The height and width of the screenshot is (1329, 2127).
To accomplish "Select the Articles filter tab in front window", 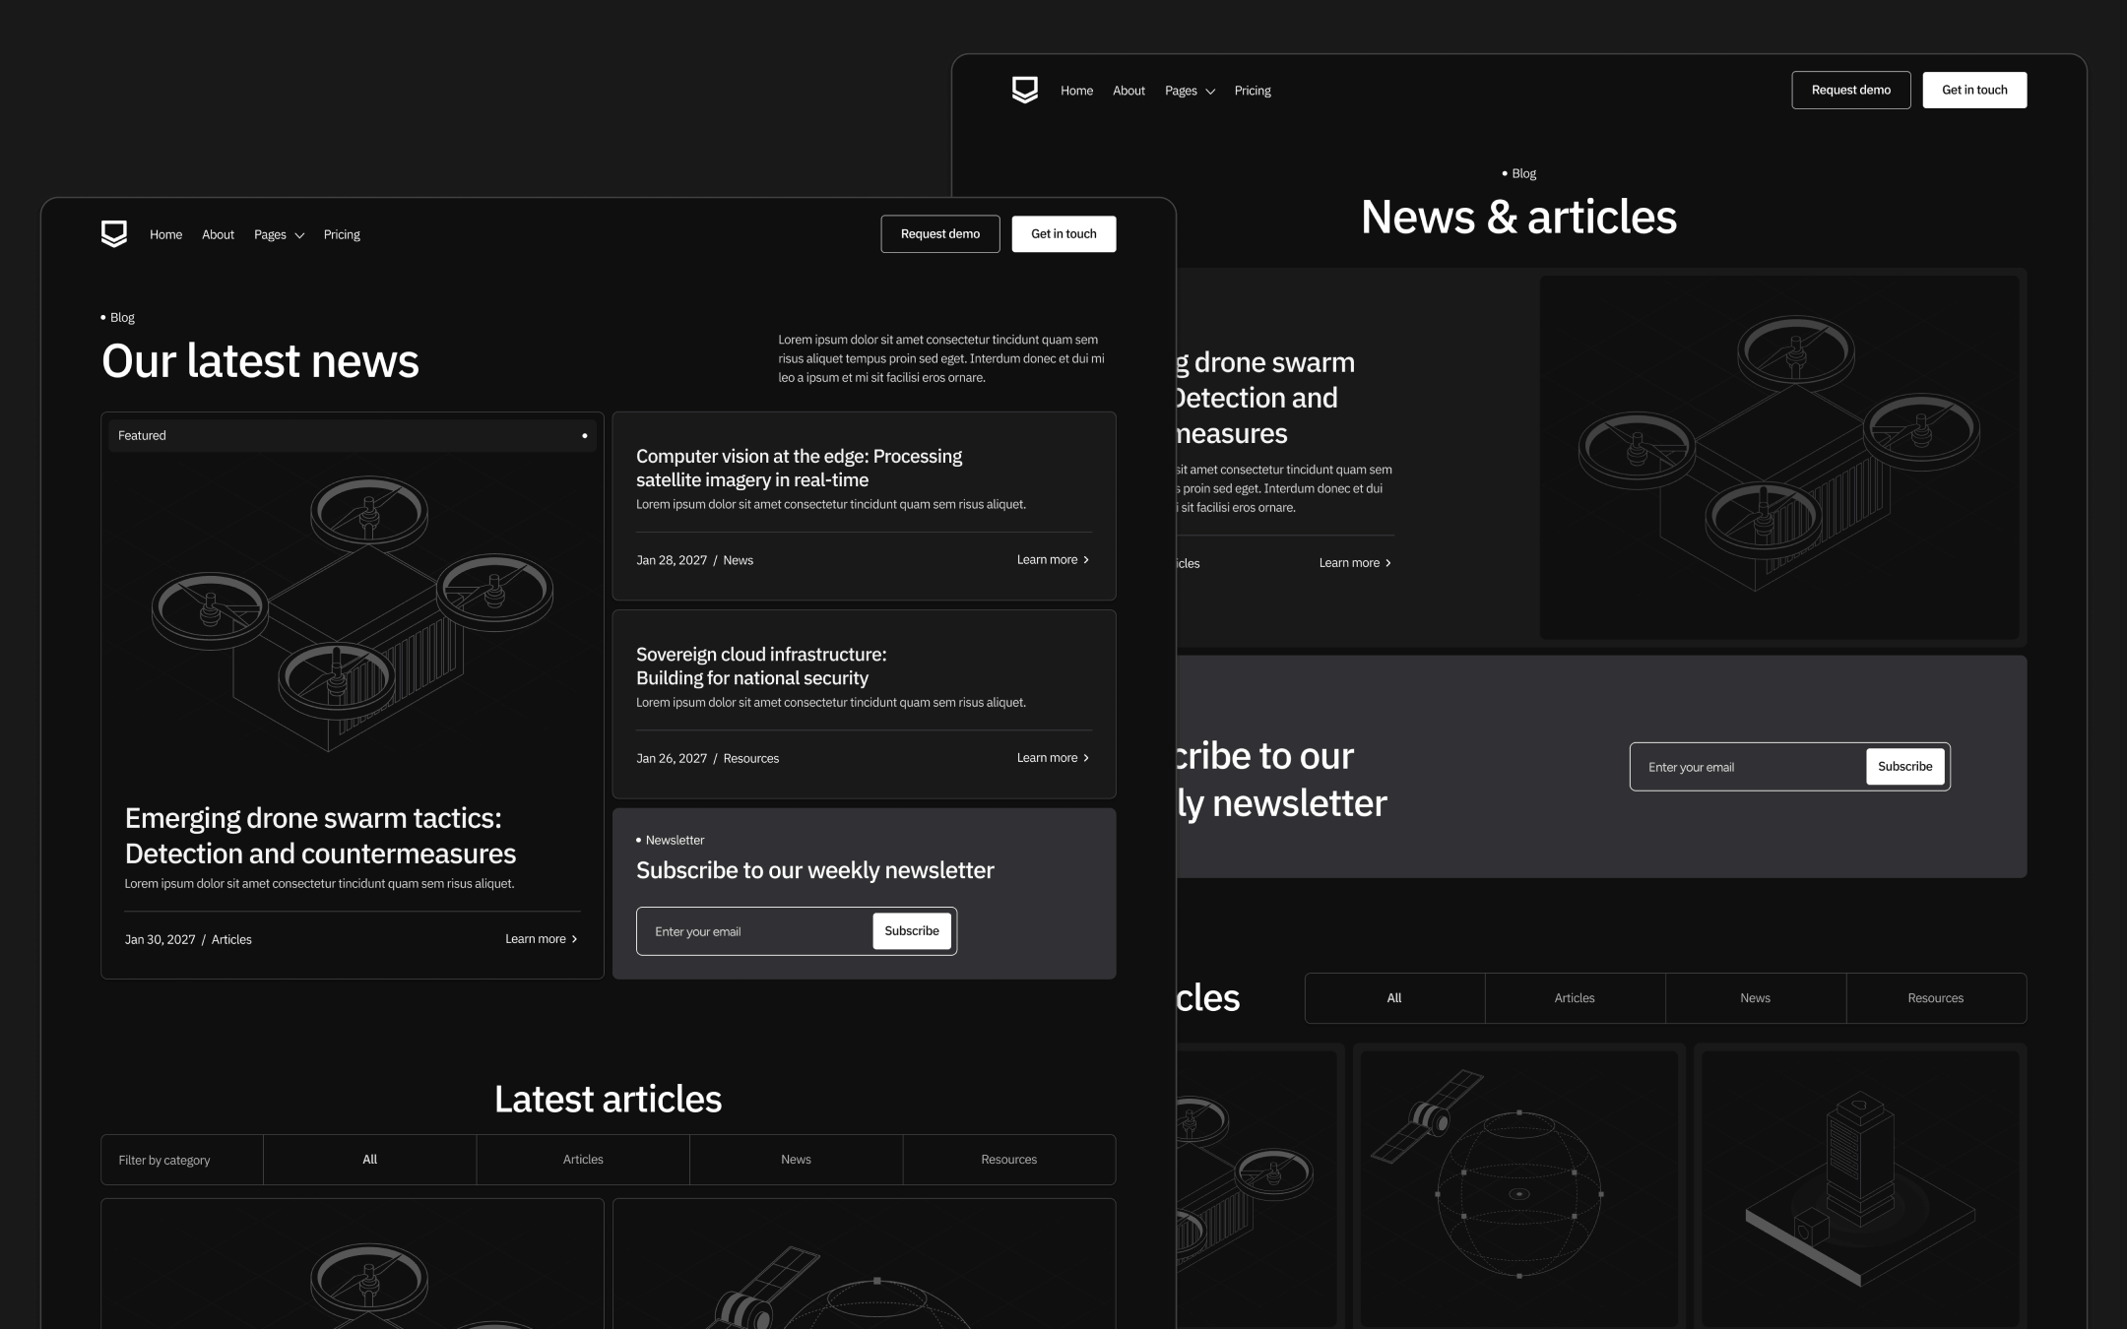I will click(x=583, y=1159).
